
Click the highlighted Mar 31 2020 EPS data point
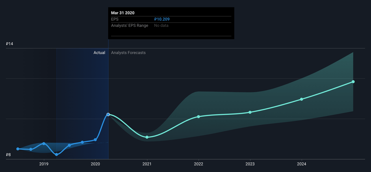pyautogui.click(x=108, y=114)
